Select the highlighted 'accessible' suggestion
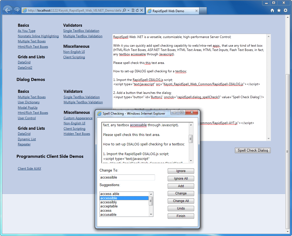 124,198
